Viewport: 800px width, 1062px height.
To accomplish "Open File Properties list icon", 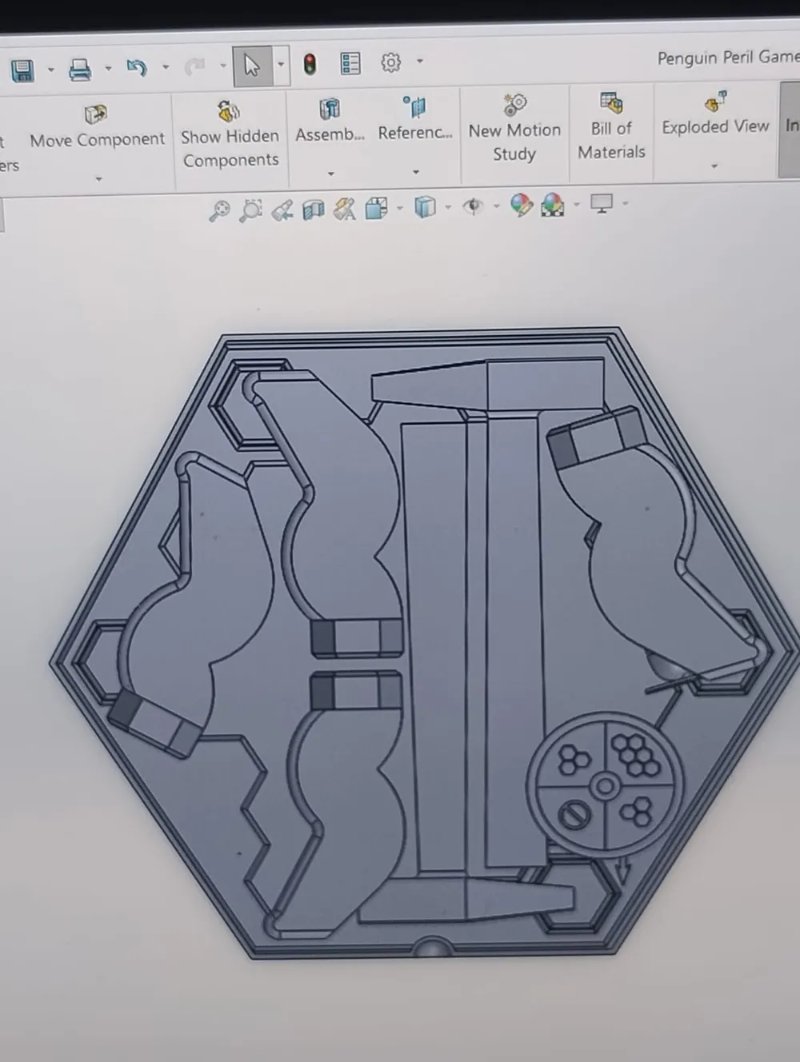I will tap(350, 63).
